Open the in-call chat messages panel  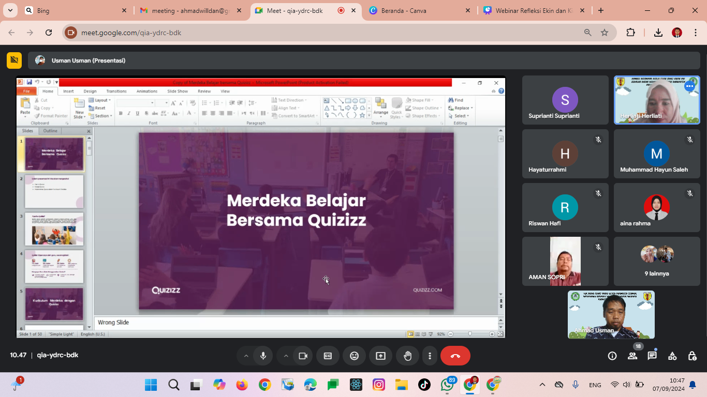pyautogui.click(x=652, y=356)
